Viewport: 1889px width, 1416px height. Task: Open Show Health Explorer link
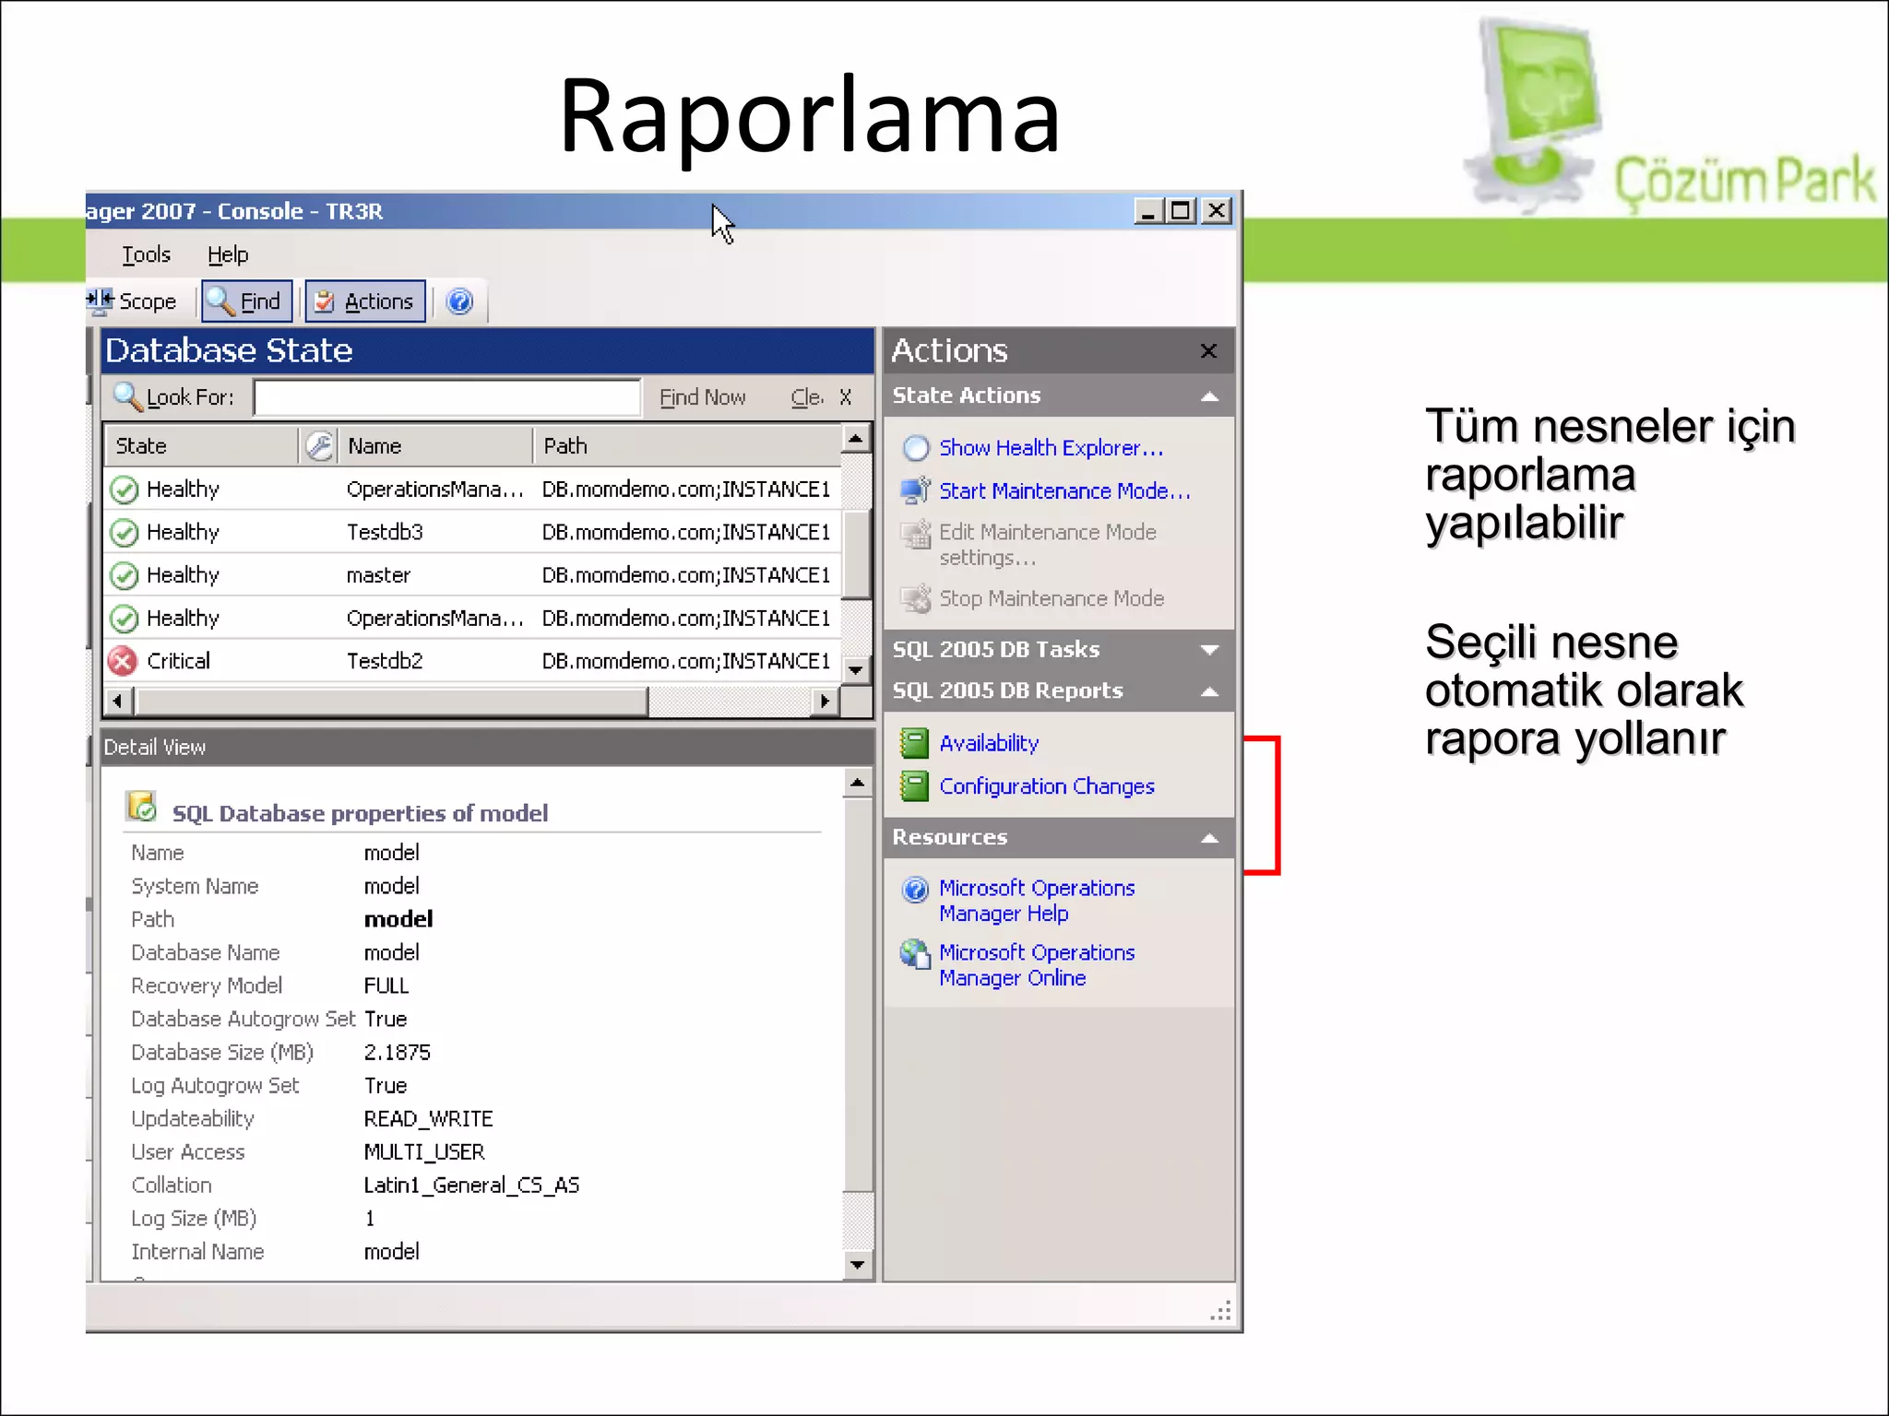coord(1051,448)
